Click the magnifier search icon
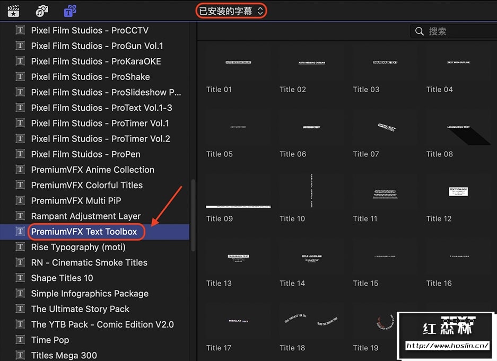The image size is (497, 361). [x=419, y=31]
